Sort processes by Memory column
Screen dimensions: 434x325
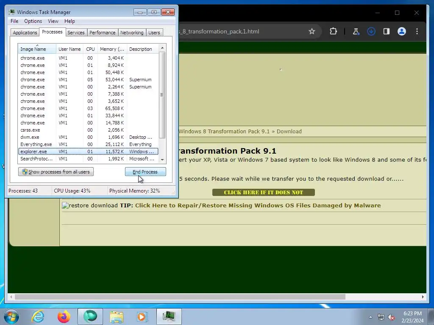coord(112,49)
